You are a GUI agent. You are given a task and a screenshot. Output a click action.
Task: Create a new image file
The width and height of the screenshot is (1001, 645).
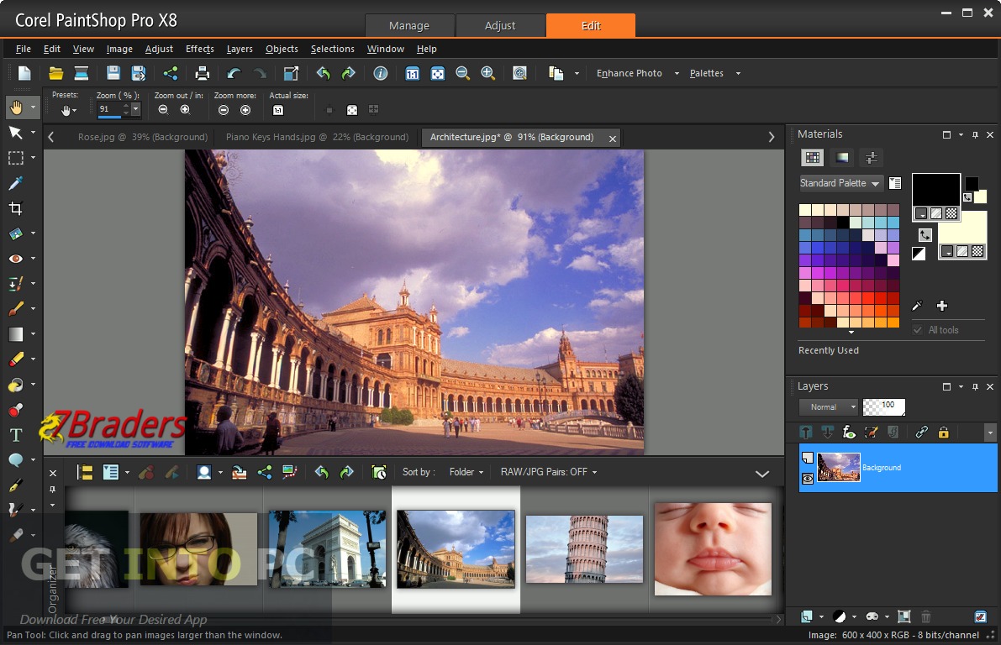tap(24, 73)
